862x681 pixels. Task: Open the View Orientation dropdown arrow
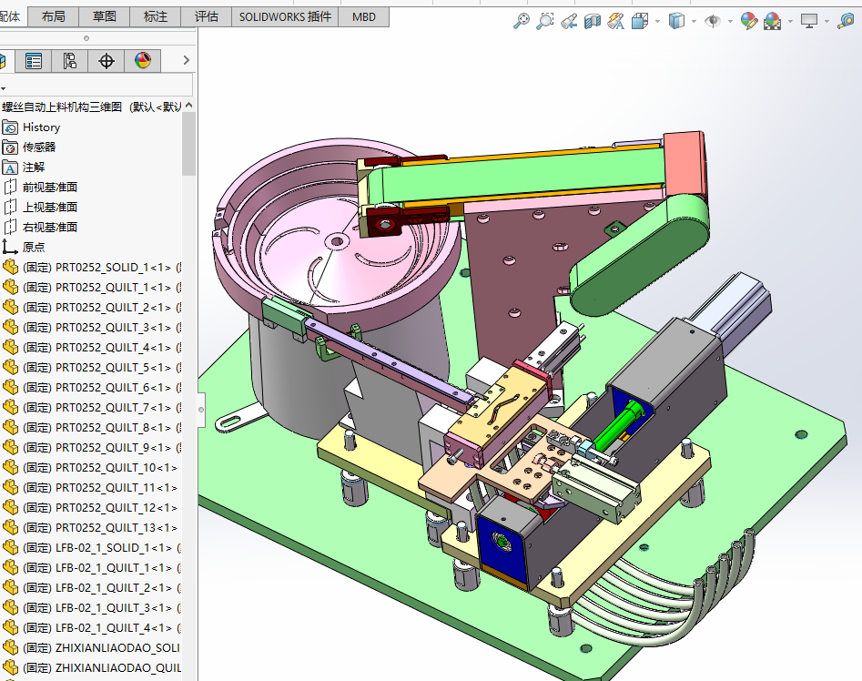(658, 21)
